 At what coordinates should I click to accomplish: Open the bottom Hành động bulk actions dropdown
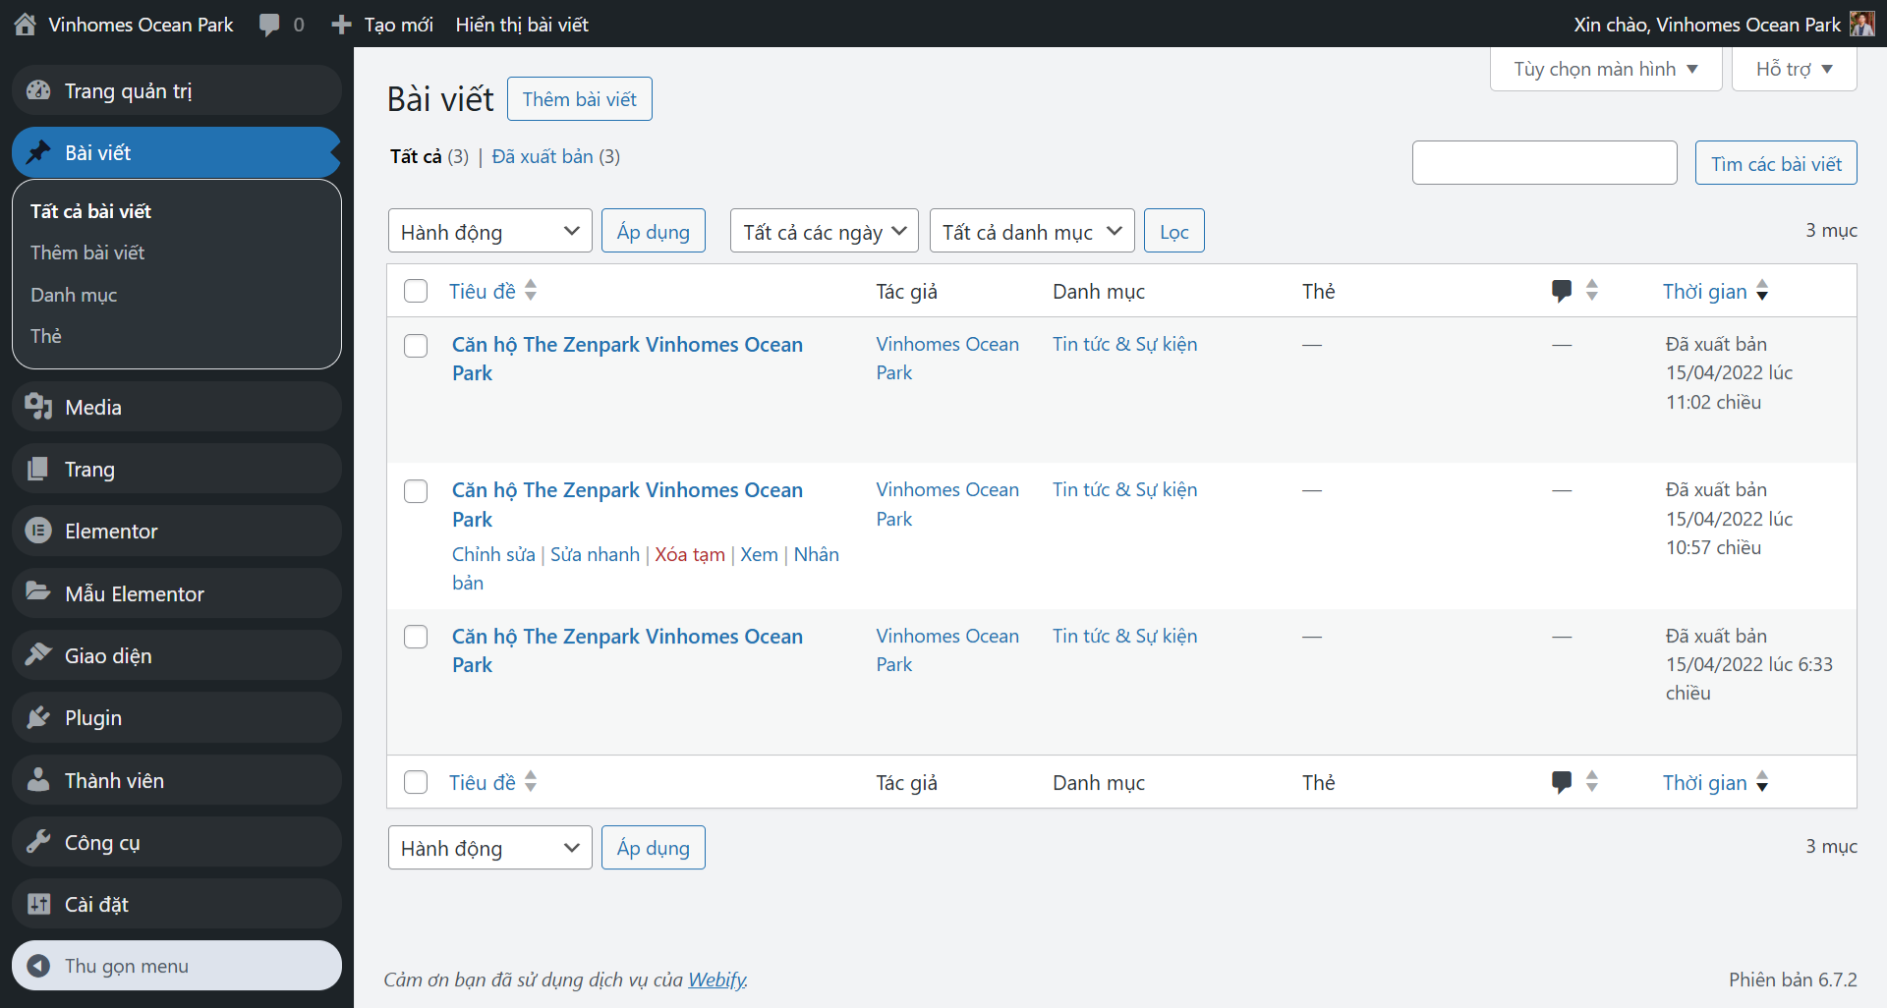click(489, 847)
